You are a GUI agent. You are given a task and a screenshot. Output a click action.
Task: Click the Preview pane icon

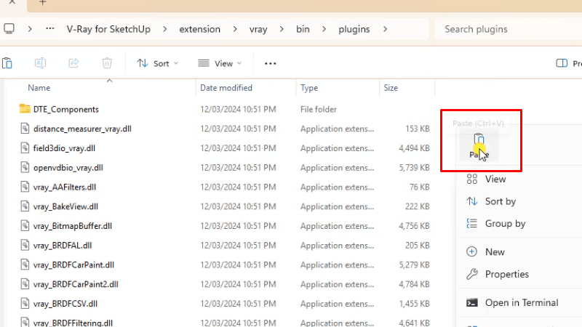point(561,63)
